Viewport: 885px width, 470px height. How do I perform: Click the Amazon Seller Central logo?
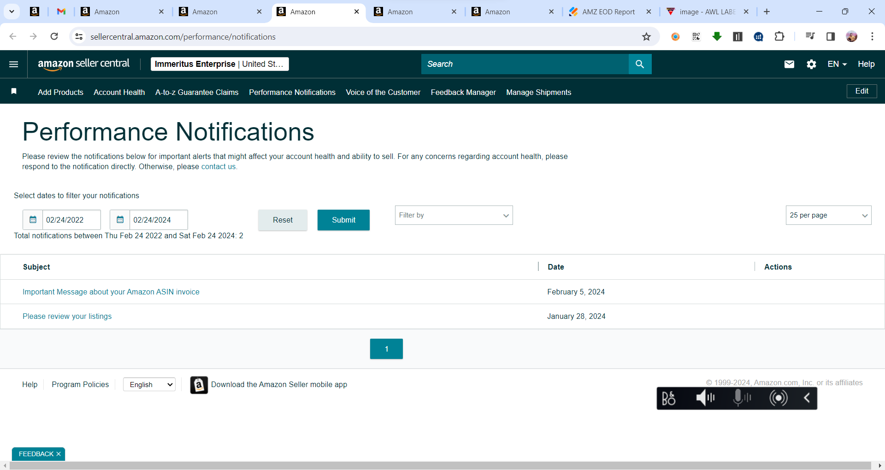coord(84,64)
